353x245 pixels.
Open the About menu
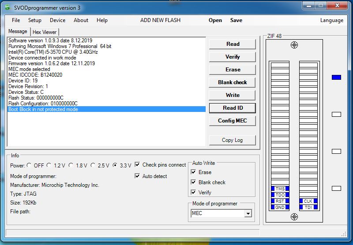point(81,20)
